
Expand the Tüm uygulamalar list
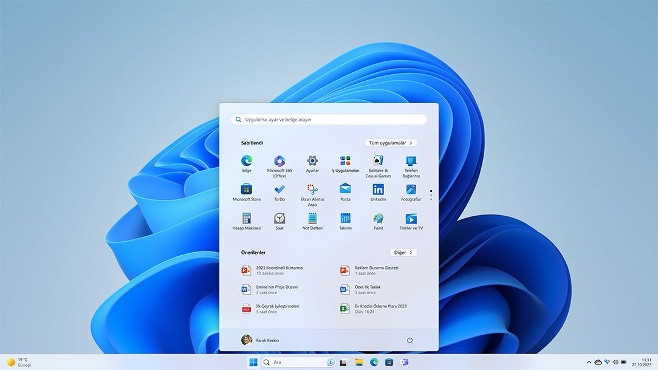click(391, 142)
